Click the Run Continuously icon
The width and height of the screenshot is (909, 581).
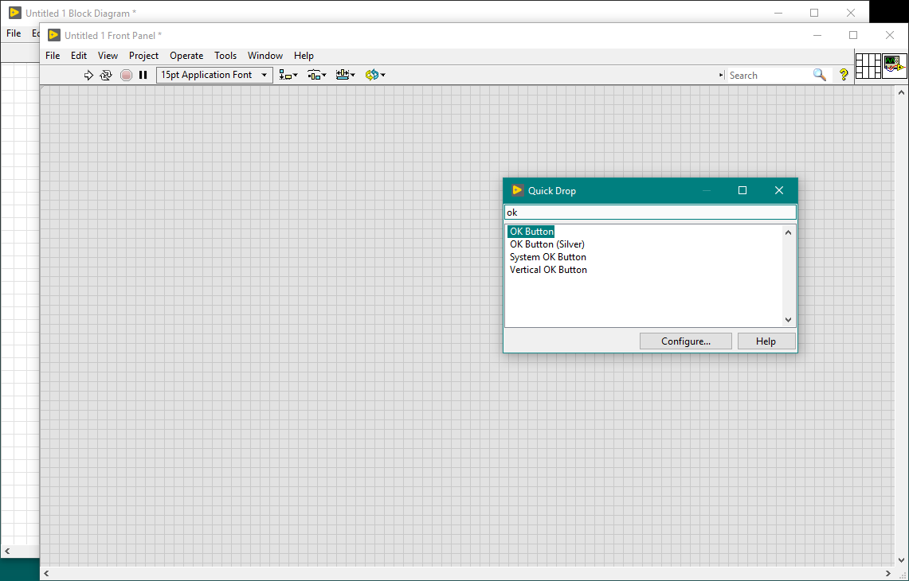coord(106,75)
